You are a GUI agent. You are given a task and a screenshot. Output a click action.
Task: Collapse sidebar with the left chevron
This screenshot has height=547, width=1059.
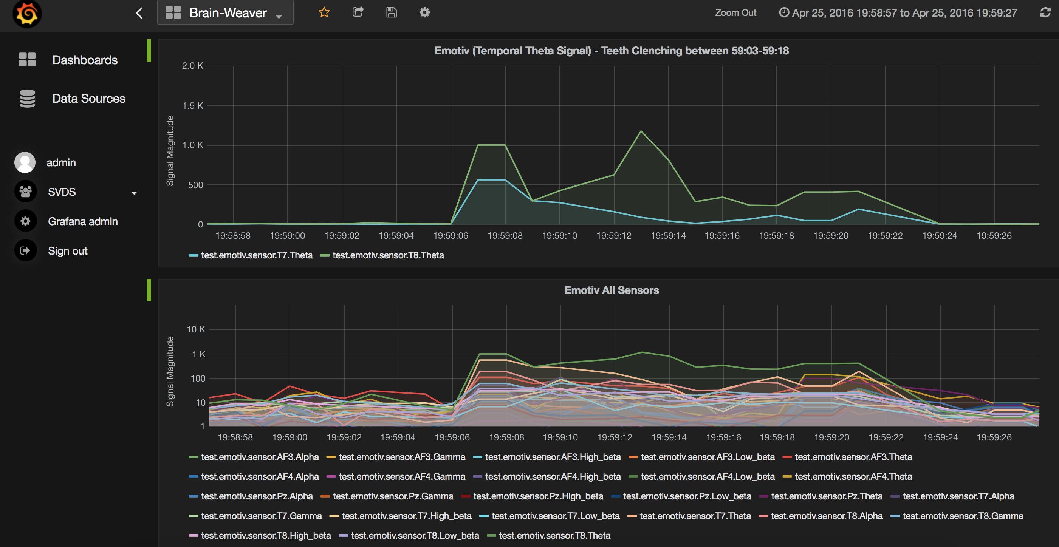point(139,13)
